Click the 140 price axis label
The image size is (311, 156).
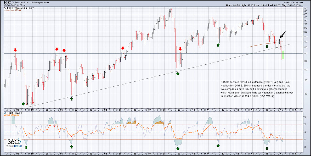305,54
